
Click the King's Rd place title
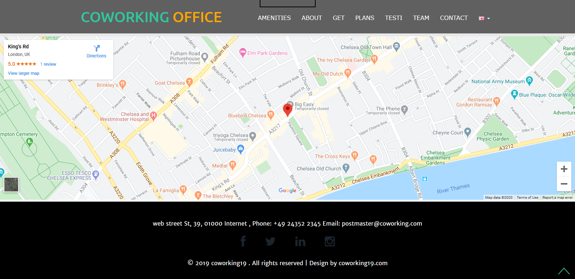(18, 46)
